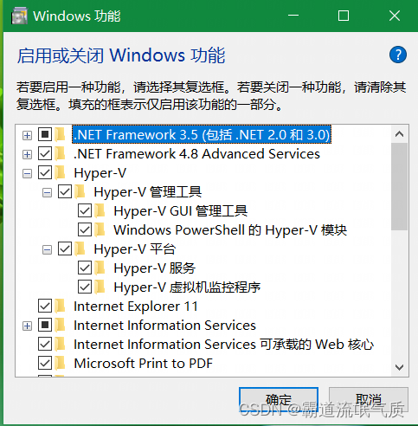Expand the .NET Framework 3.5 tree node
The image size is (418, 426).
pyautogui.click(x=27, y=135)
